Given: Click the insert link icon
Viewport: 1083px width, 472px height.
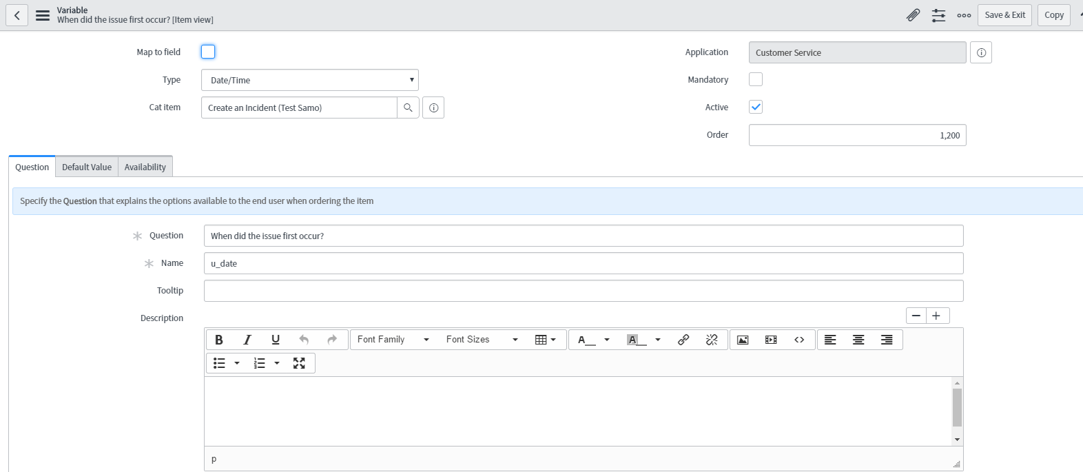Looking at the screenshot, I should tap(683, 340).
